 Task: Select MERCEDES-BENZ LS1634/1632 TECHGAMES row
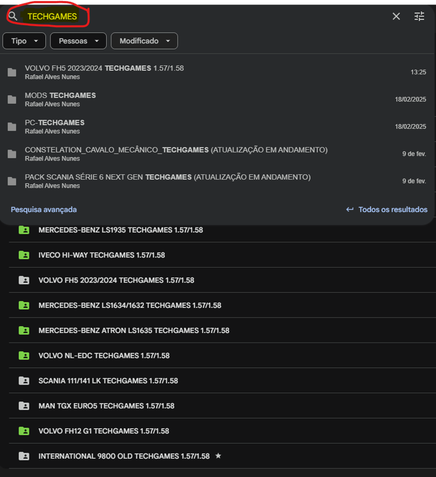coord(223,305)
